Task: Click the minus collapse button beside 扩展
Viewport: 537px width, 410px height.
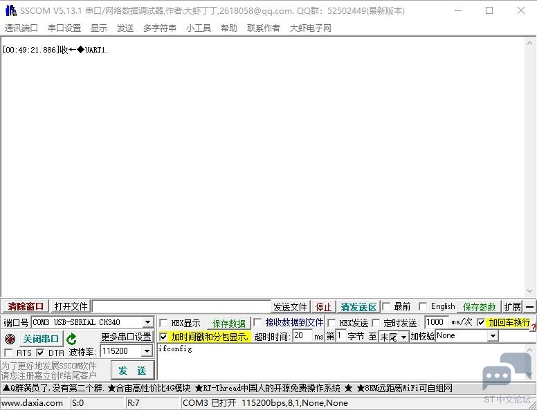Action: click(529, 306)
